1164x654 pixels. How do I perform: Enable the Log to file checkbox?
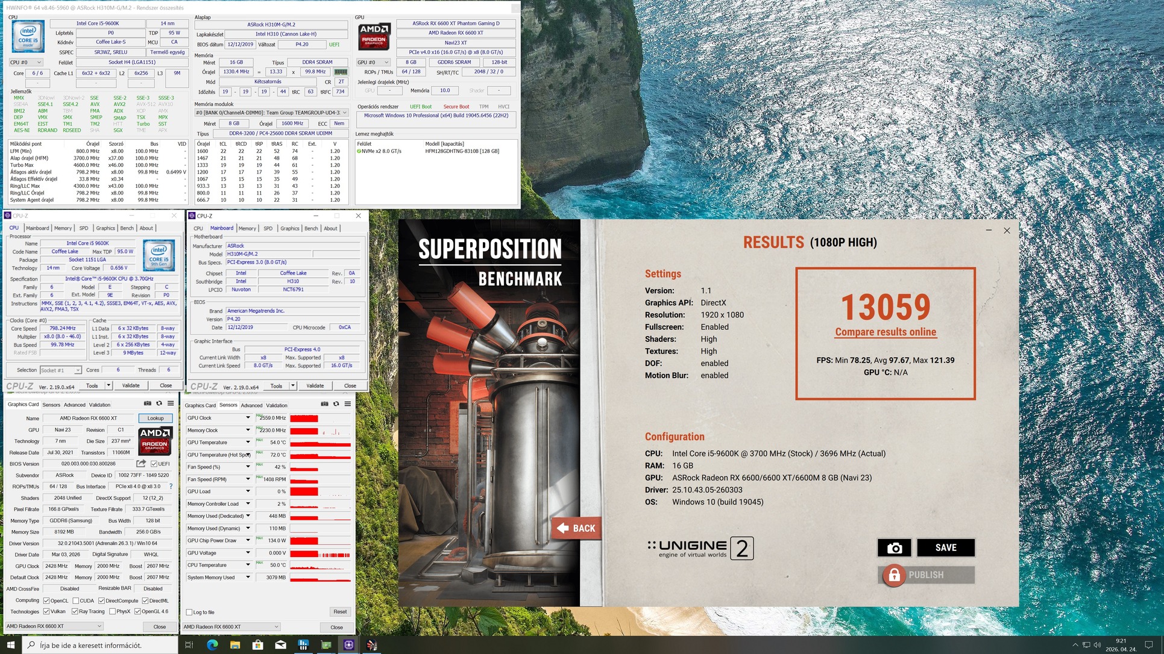pos(189,612)
